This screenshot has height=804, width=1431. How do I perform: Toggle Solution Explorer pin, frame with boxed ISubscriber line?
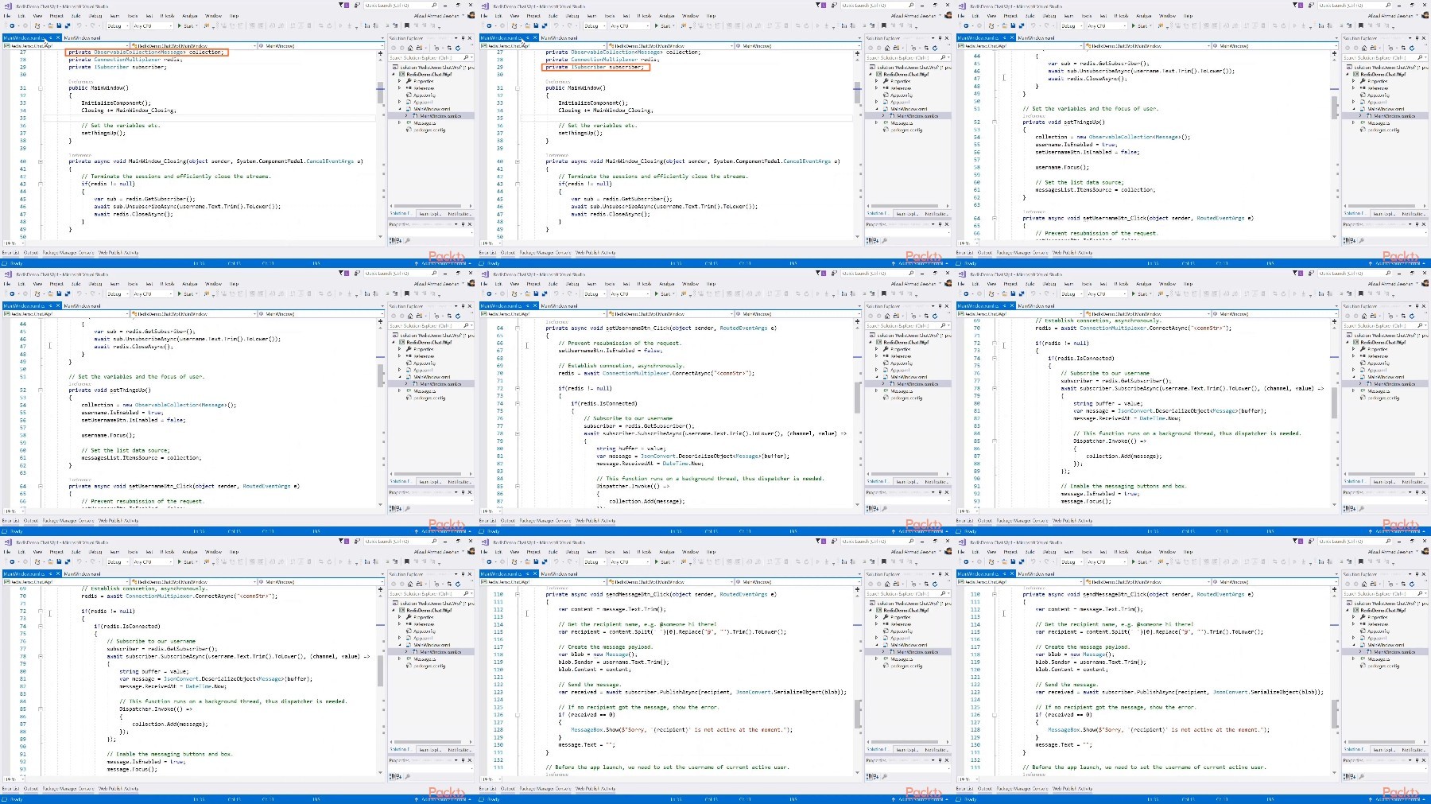tap(940, 38)
